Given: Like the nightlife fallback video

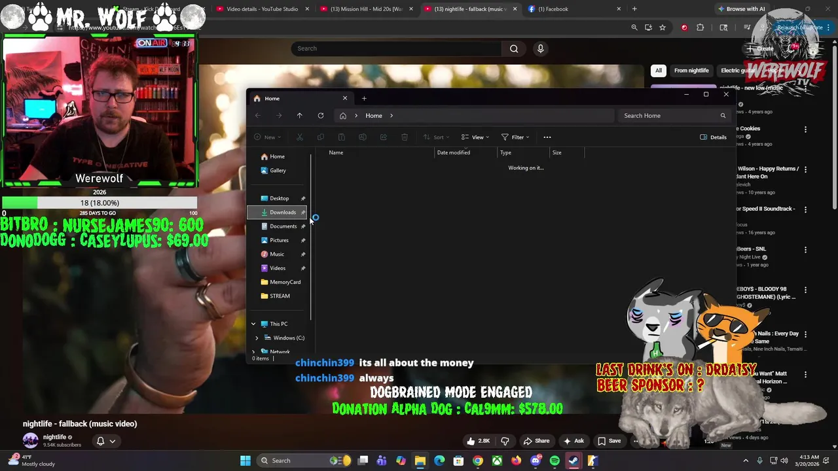Looking at the screenshot, I should (479, 441).
